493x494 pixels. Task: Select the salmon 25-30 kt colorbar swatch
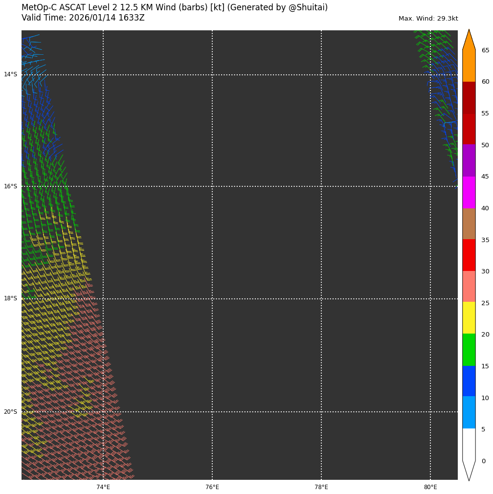(x=469, y=287)
